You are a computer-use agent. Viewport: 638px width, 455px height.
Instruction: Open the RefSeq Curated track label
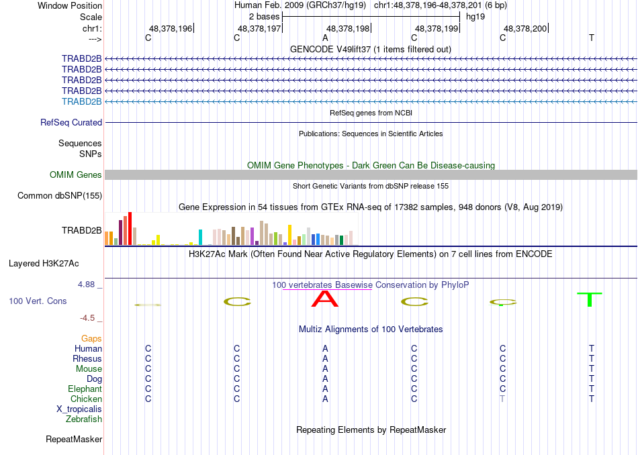point(71,122)
